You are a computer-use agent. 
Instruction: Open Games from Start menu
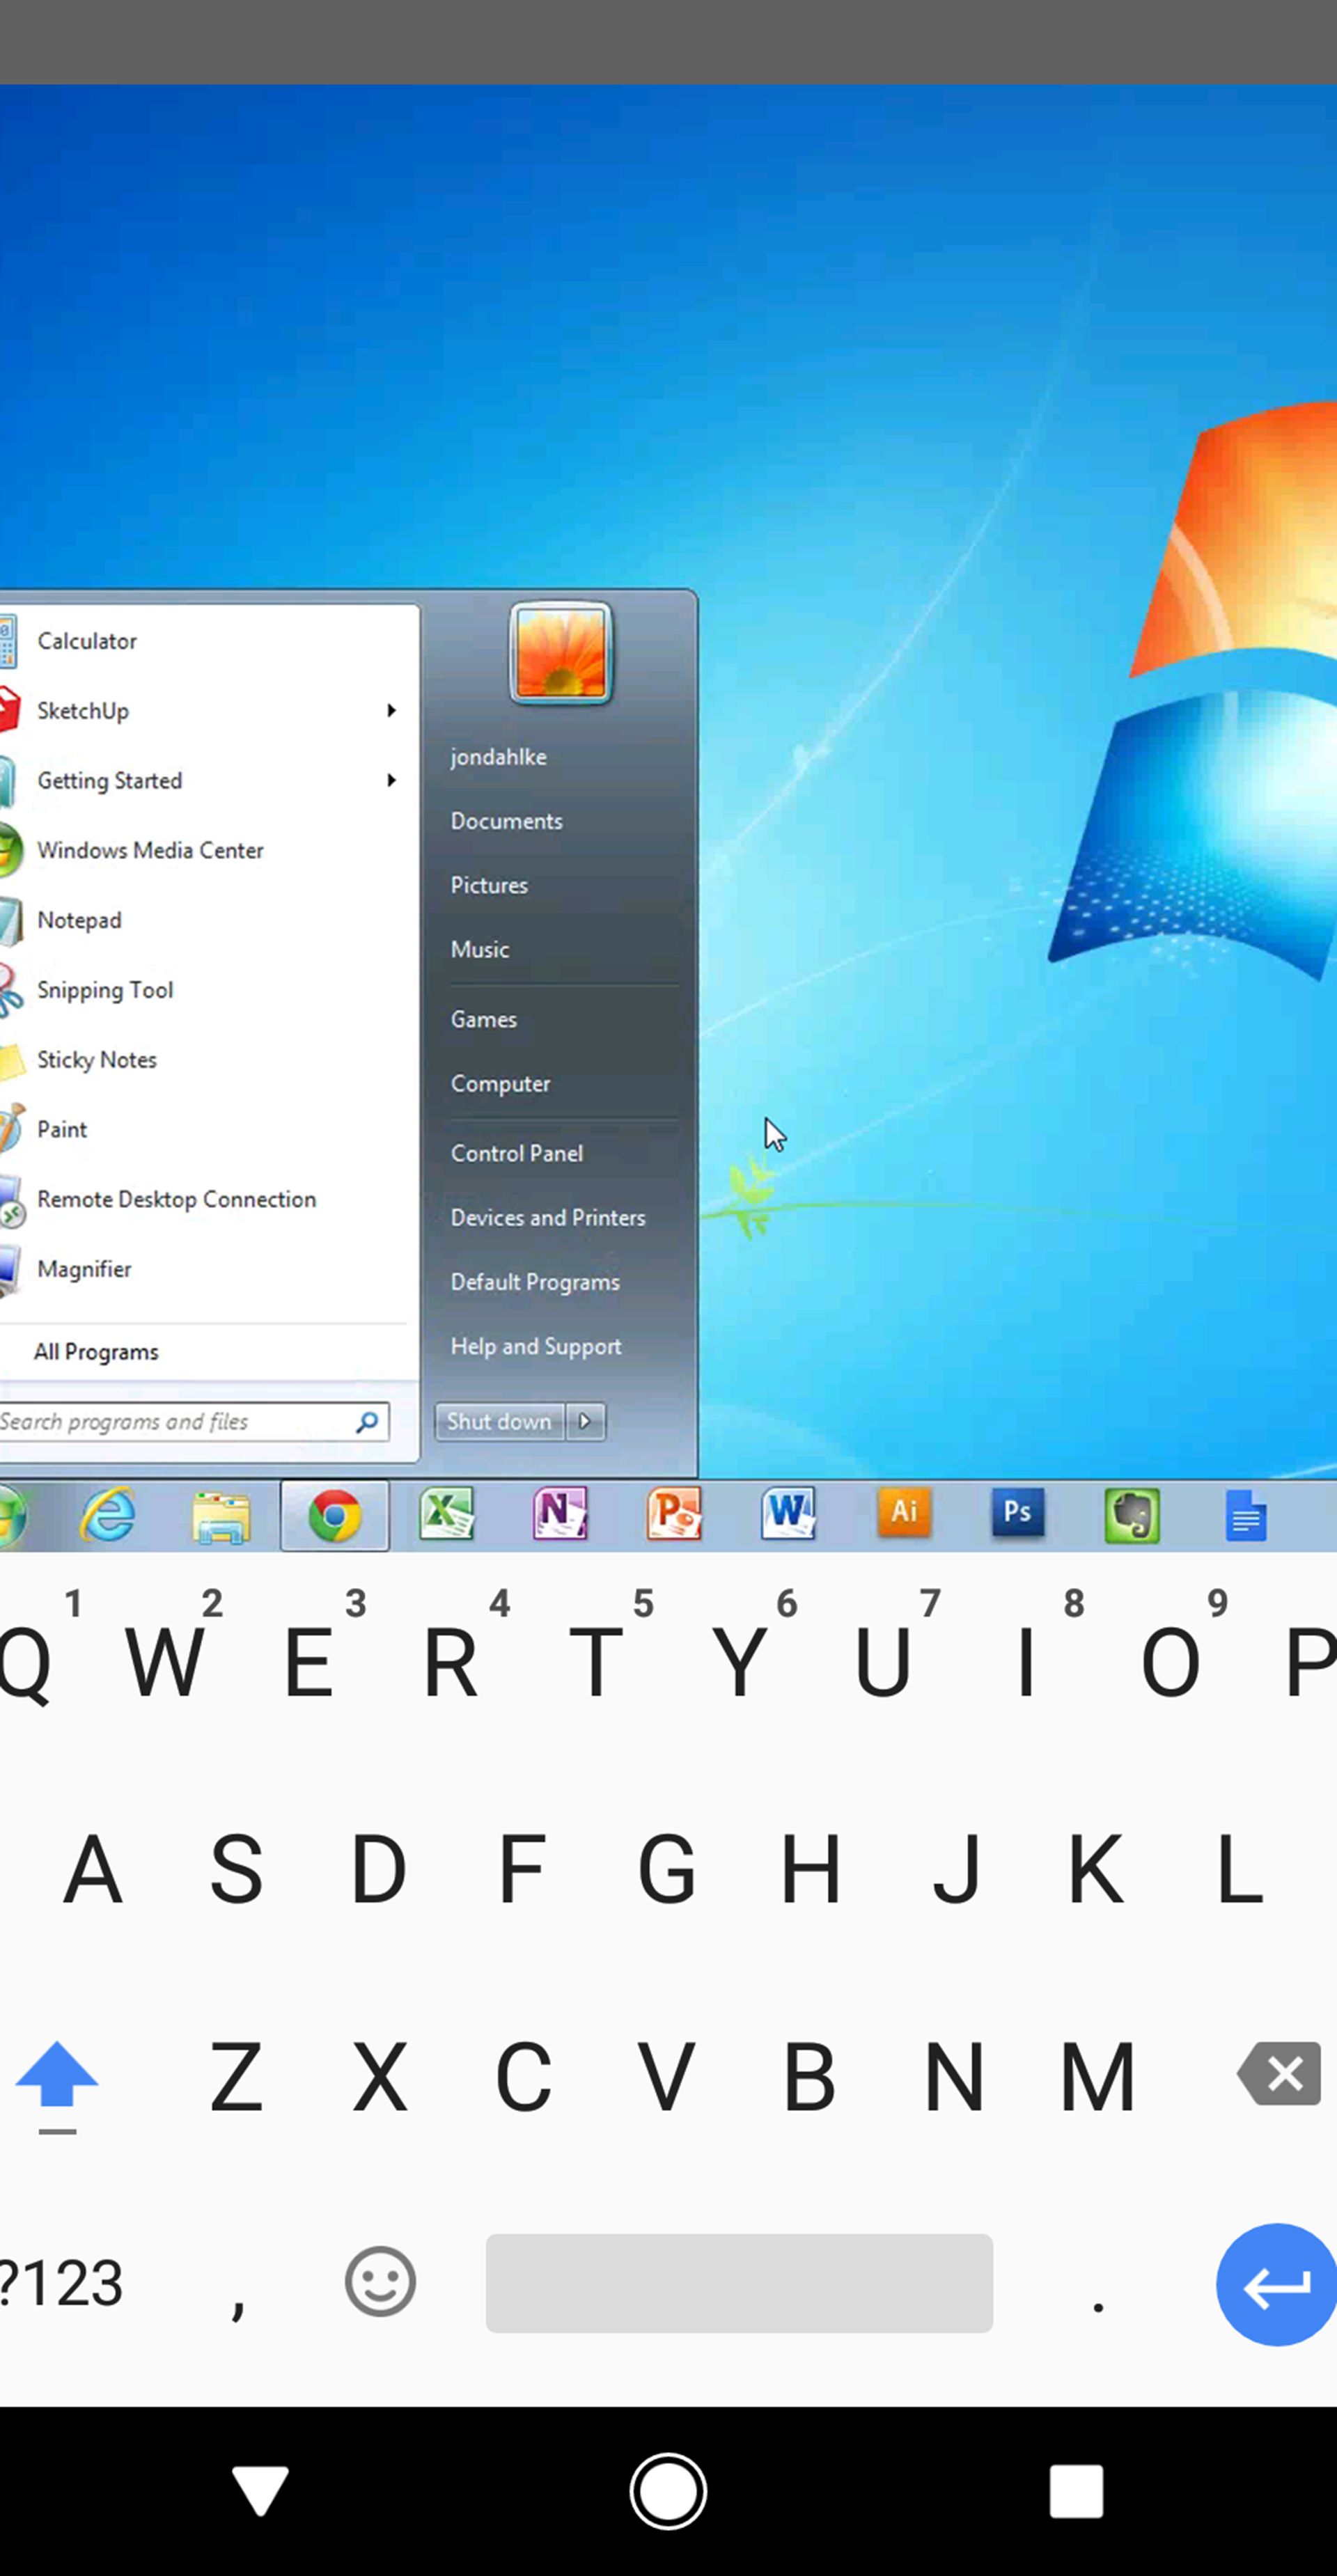[483, 1019]
